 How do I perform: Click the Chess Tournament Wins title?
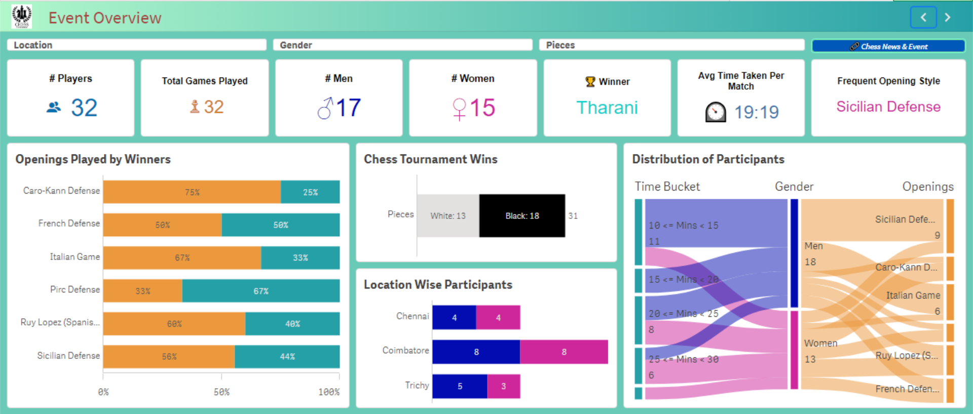(431, 159)
